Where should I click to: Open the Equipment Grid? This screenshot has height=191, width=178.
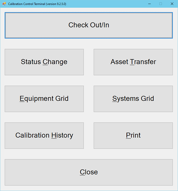[x=44, y=99]
